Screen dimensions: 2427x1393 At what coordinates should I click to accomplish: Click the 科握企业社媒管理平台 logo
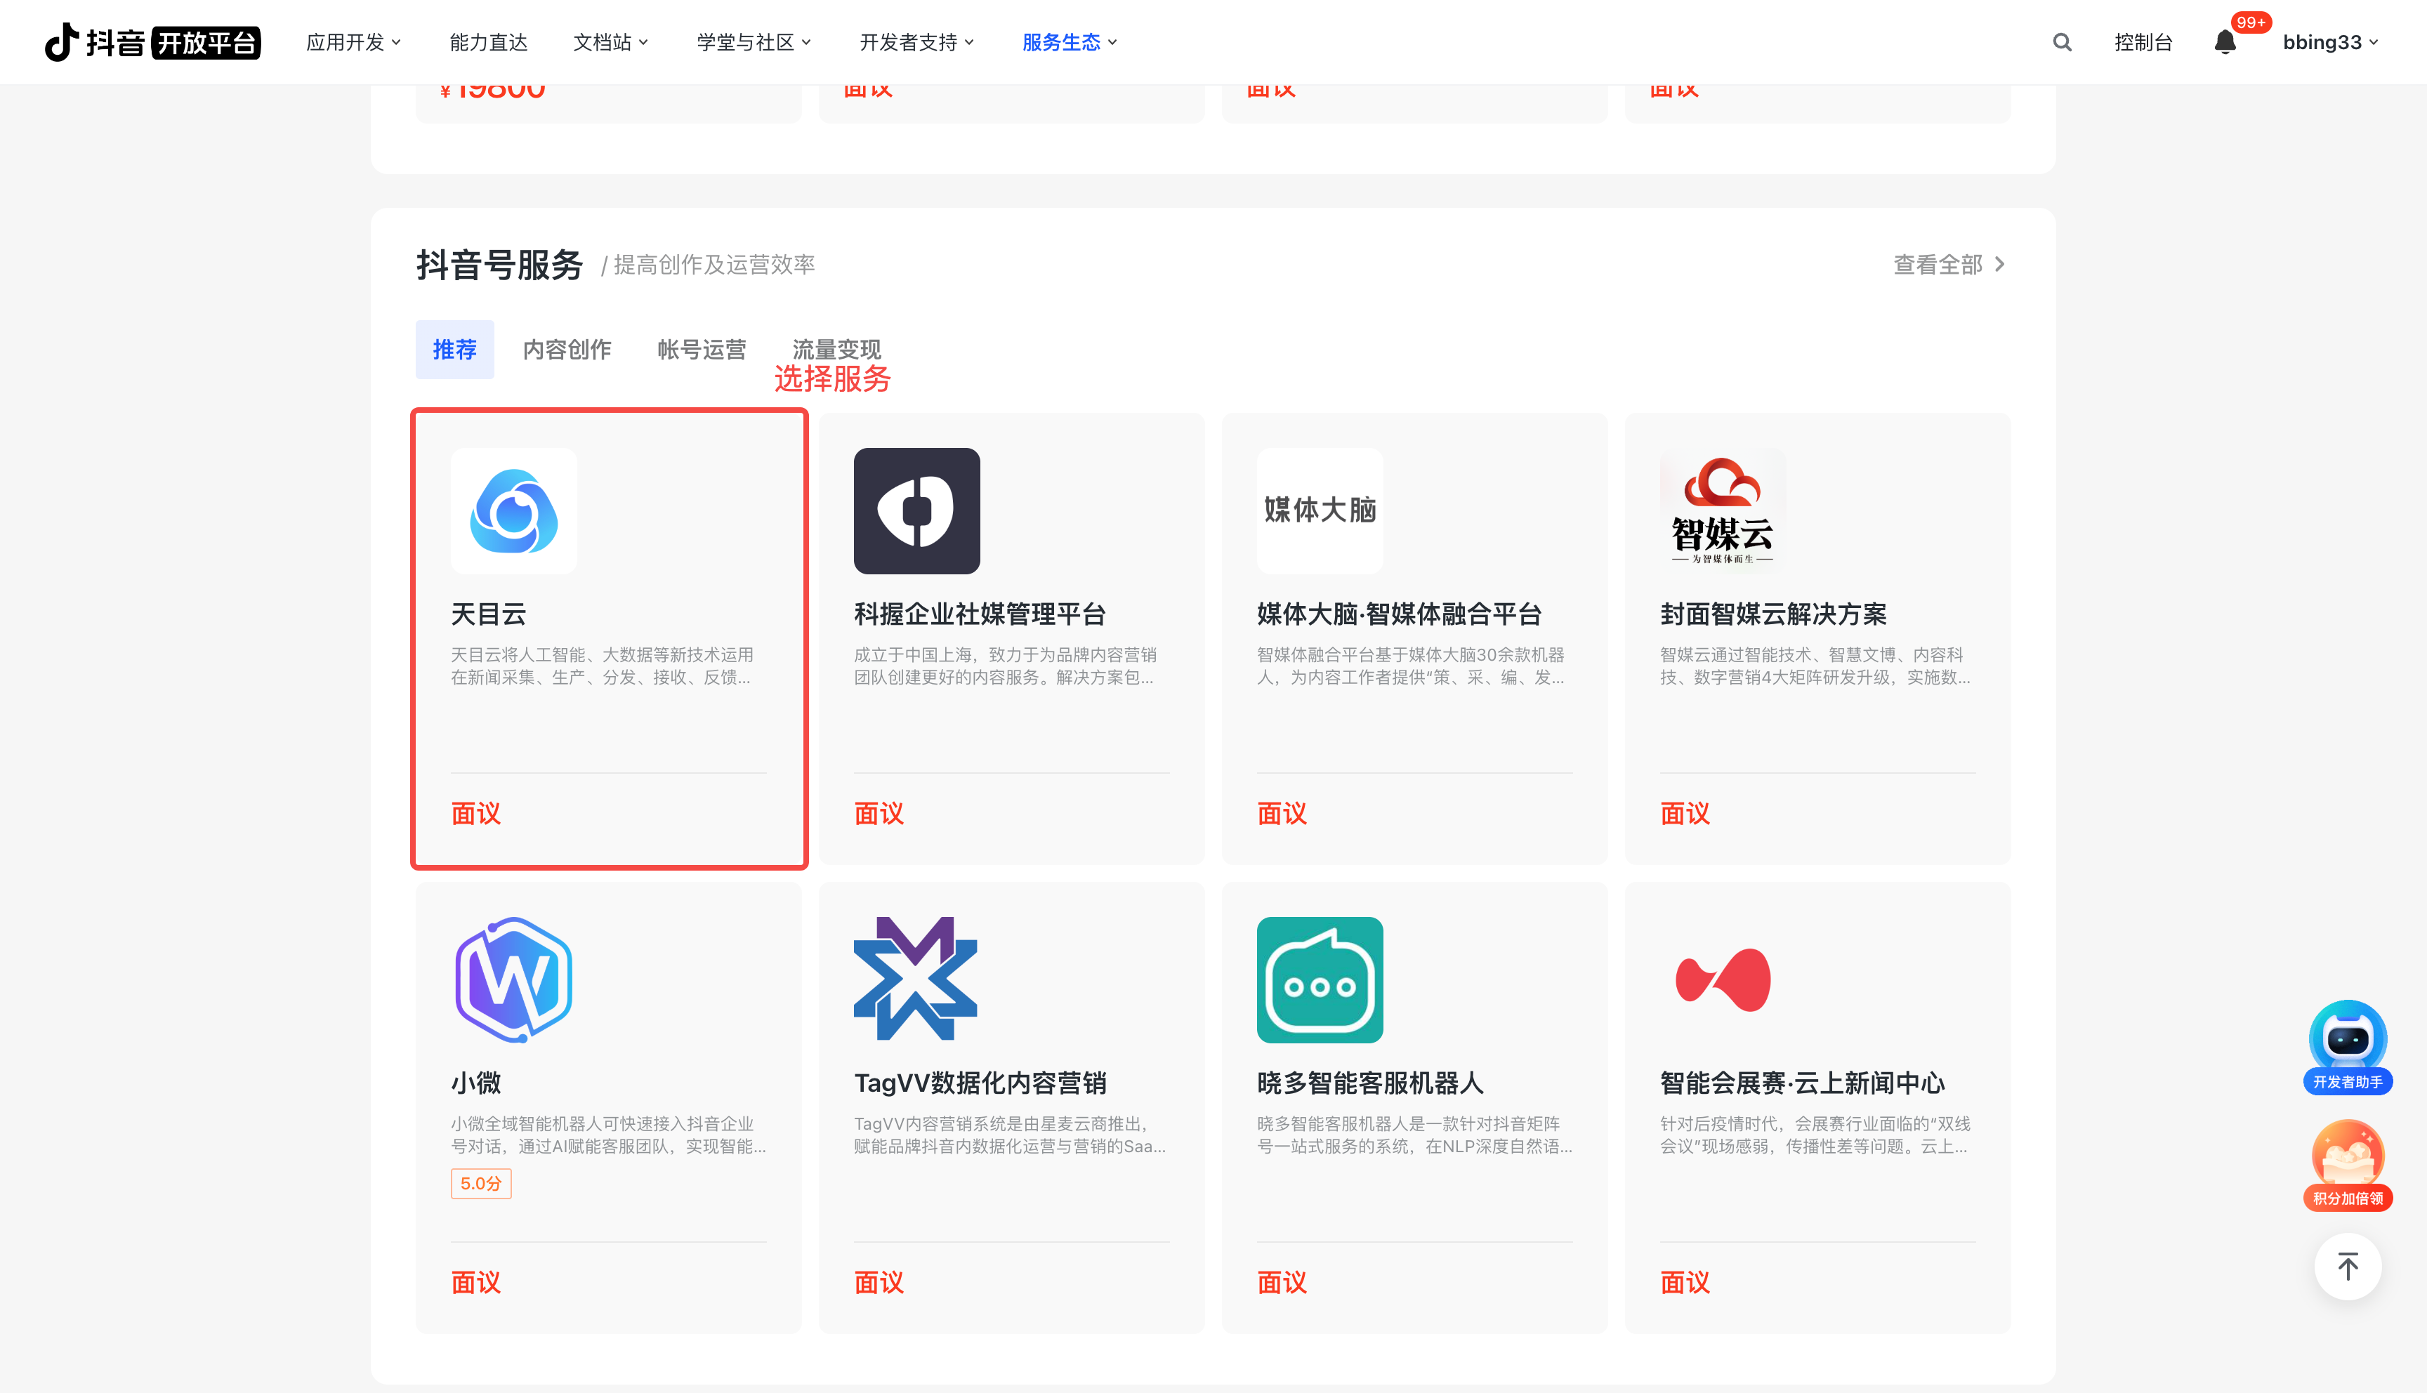point(916,511)
